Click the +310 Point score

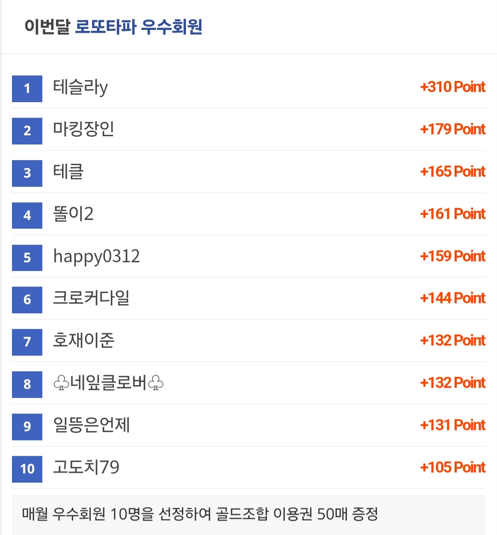coord(453,87)
